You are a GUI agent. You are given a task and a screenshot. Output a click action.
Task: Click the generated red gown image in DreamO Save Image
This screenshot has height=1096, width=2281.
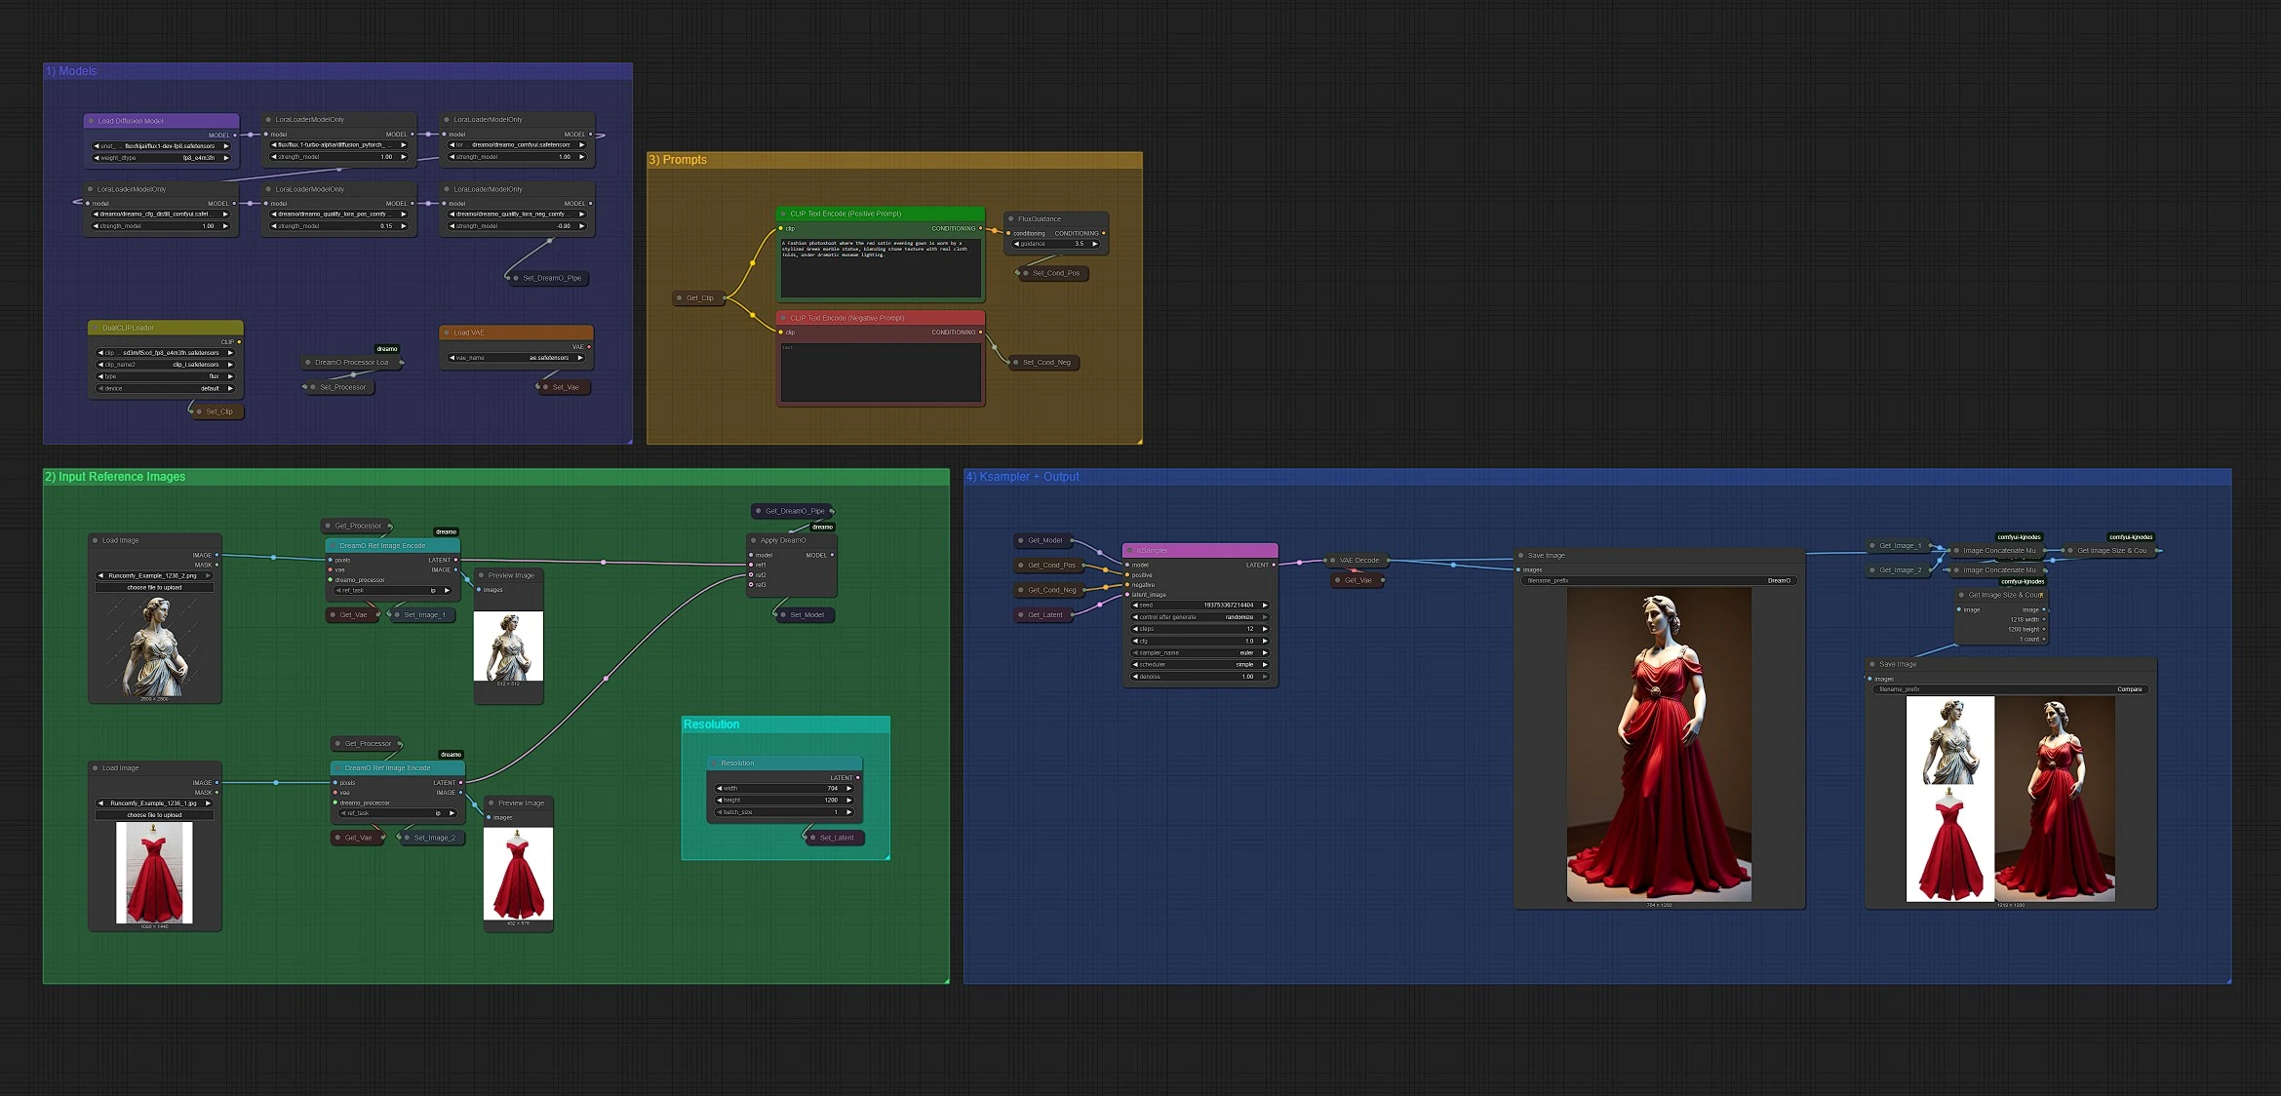(1659, 745)
